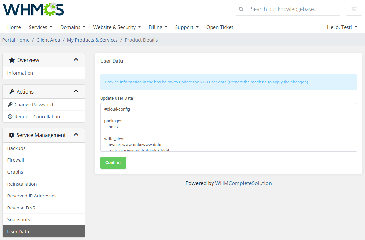Collapse the Overview panel chevron

tap(76, 60)
